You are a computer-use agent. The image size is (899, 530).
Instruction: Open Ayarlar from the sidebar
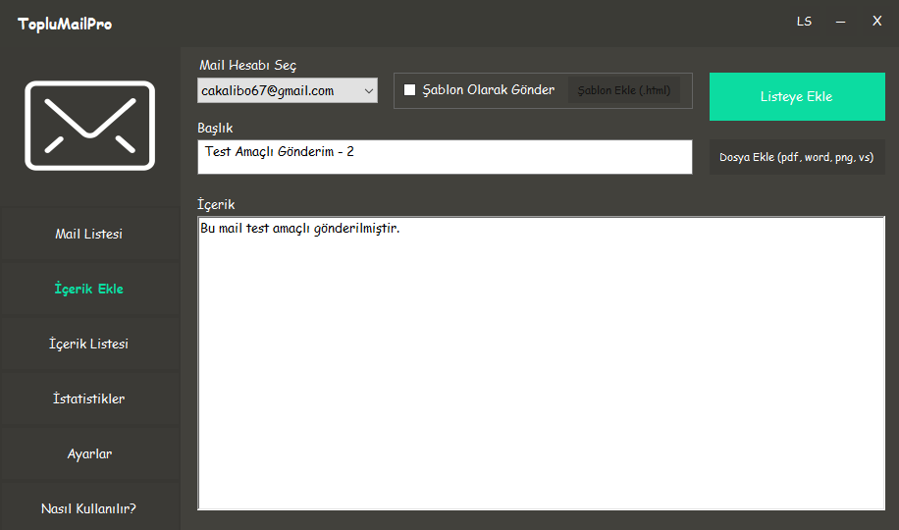pyautogui.click(x=89, y=454)
